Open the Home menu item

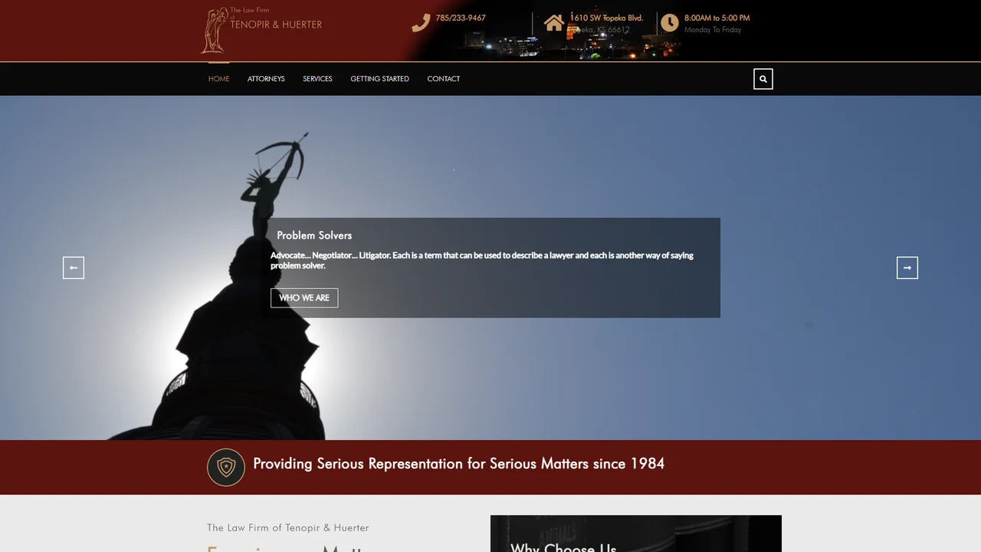tap(219, 79)
